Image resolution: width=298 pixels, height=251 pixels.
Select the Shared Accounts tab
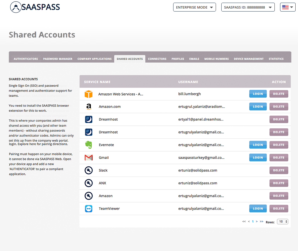tap(130, 59)
